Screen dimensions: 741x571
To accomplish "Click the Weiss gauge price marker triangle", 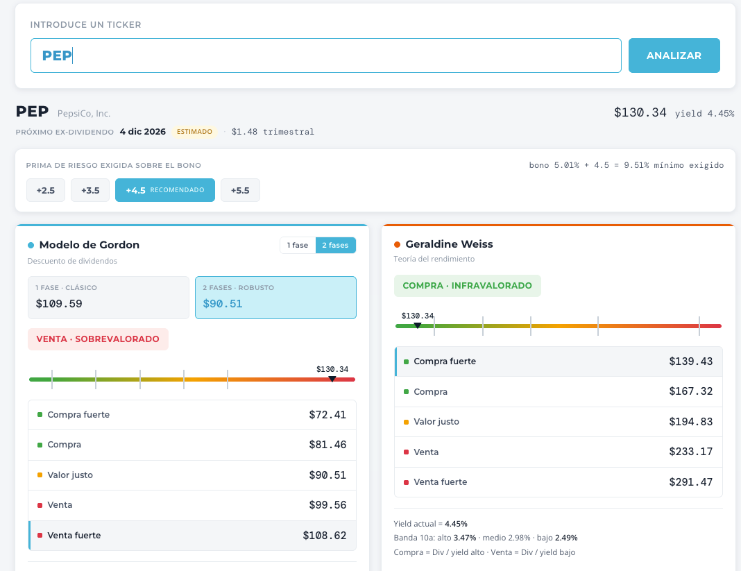I will click(x=417, y=325).
